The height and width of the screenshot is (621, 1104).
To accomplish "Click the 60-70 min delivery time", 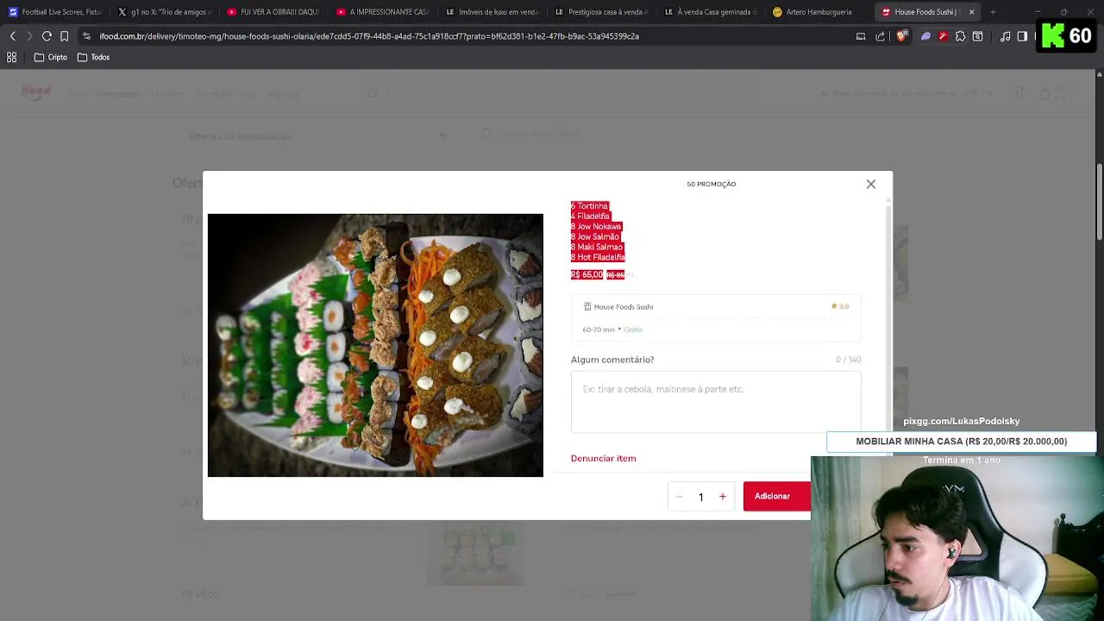I will coord(599,329).
